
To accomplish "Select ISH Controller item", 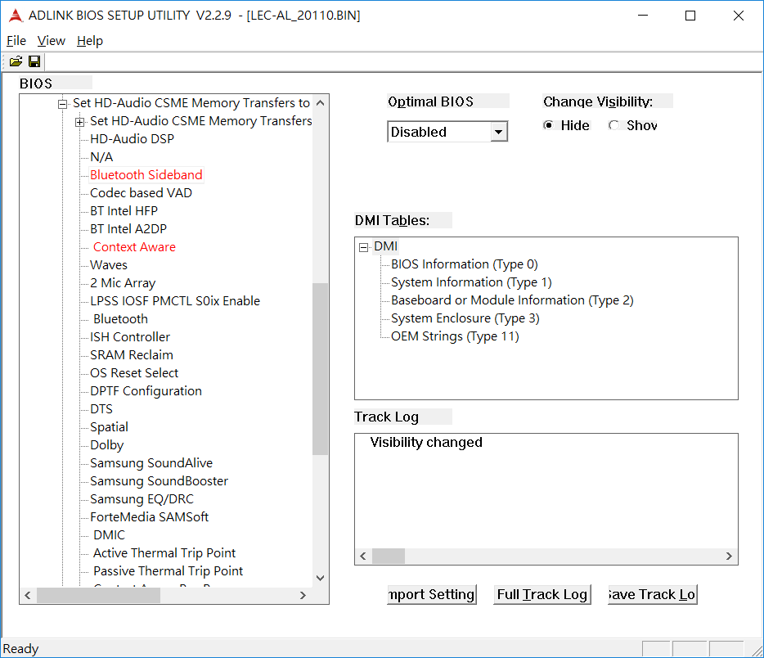I will (x=130, y=337).
